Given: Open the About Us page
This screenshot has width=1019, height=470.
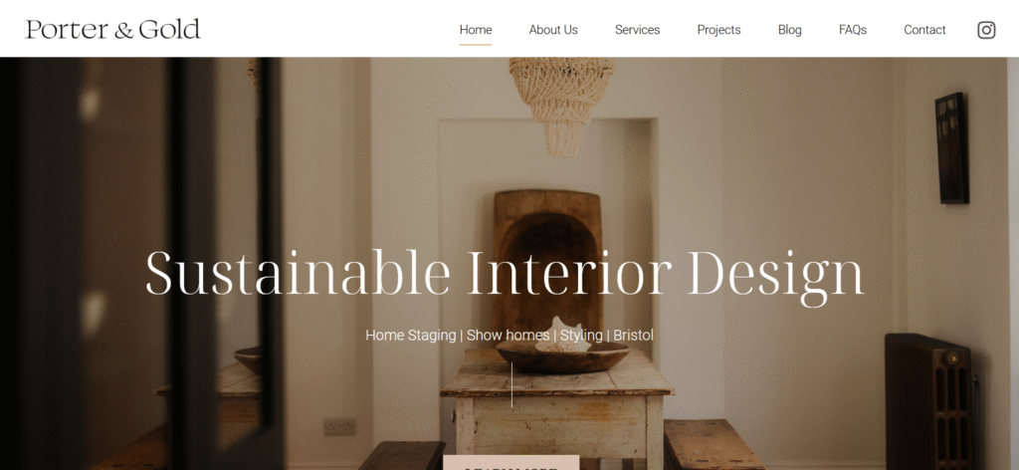Looking at the screenshot, I should tap(553, 30).
